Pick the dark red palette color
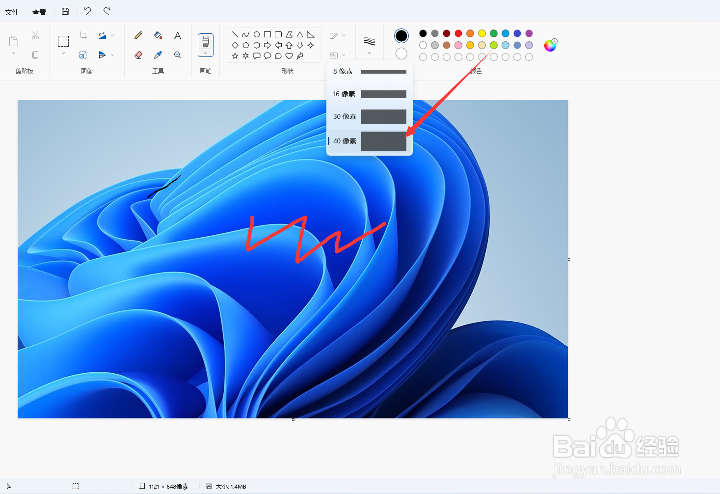The height and width of the screenshot is (494, 720). [447, 33]
